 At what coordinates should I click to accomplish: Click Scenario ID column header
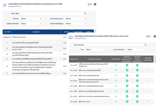coord(74,59)
